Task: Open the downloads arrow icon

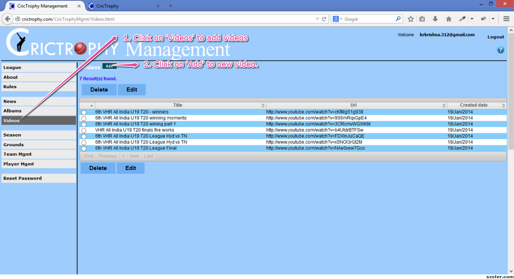Action: tap(435, 19)
